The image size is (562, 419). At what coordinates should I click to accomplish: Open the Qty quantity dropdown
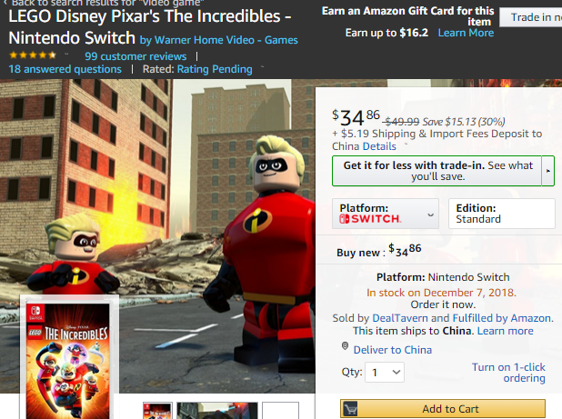385,372
